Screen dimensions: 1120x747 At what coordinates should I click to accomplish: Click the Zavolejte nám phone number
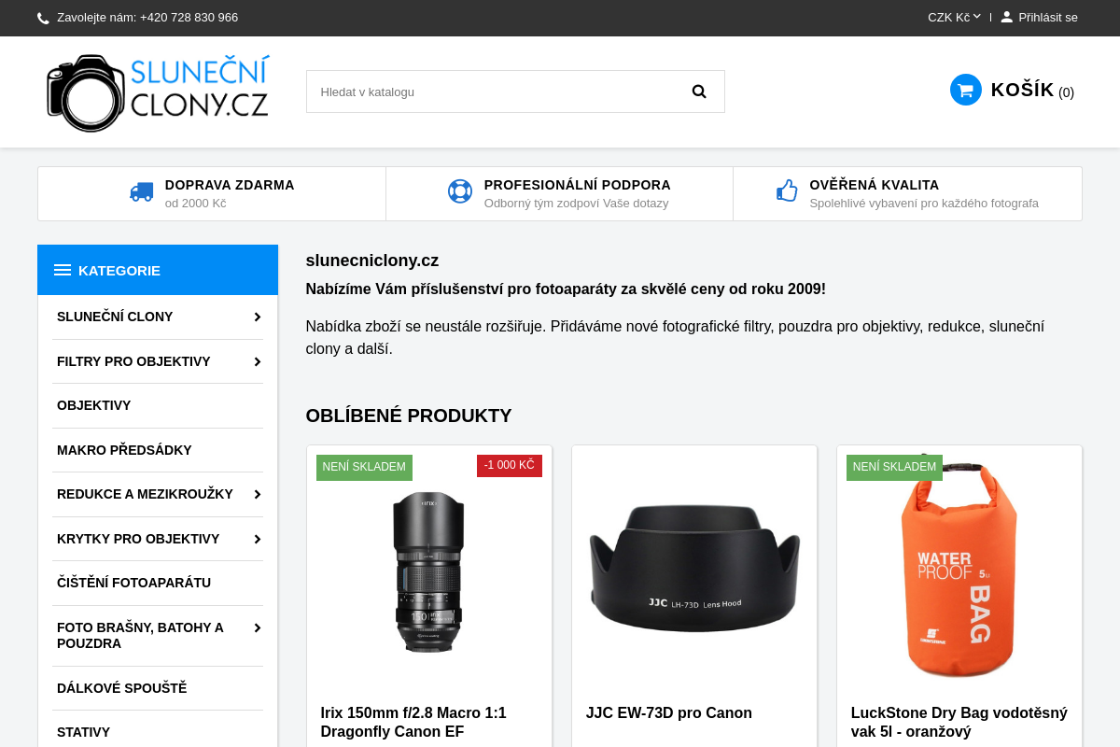tap(147, 17)
